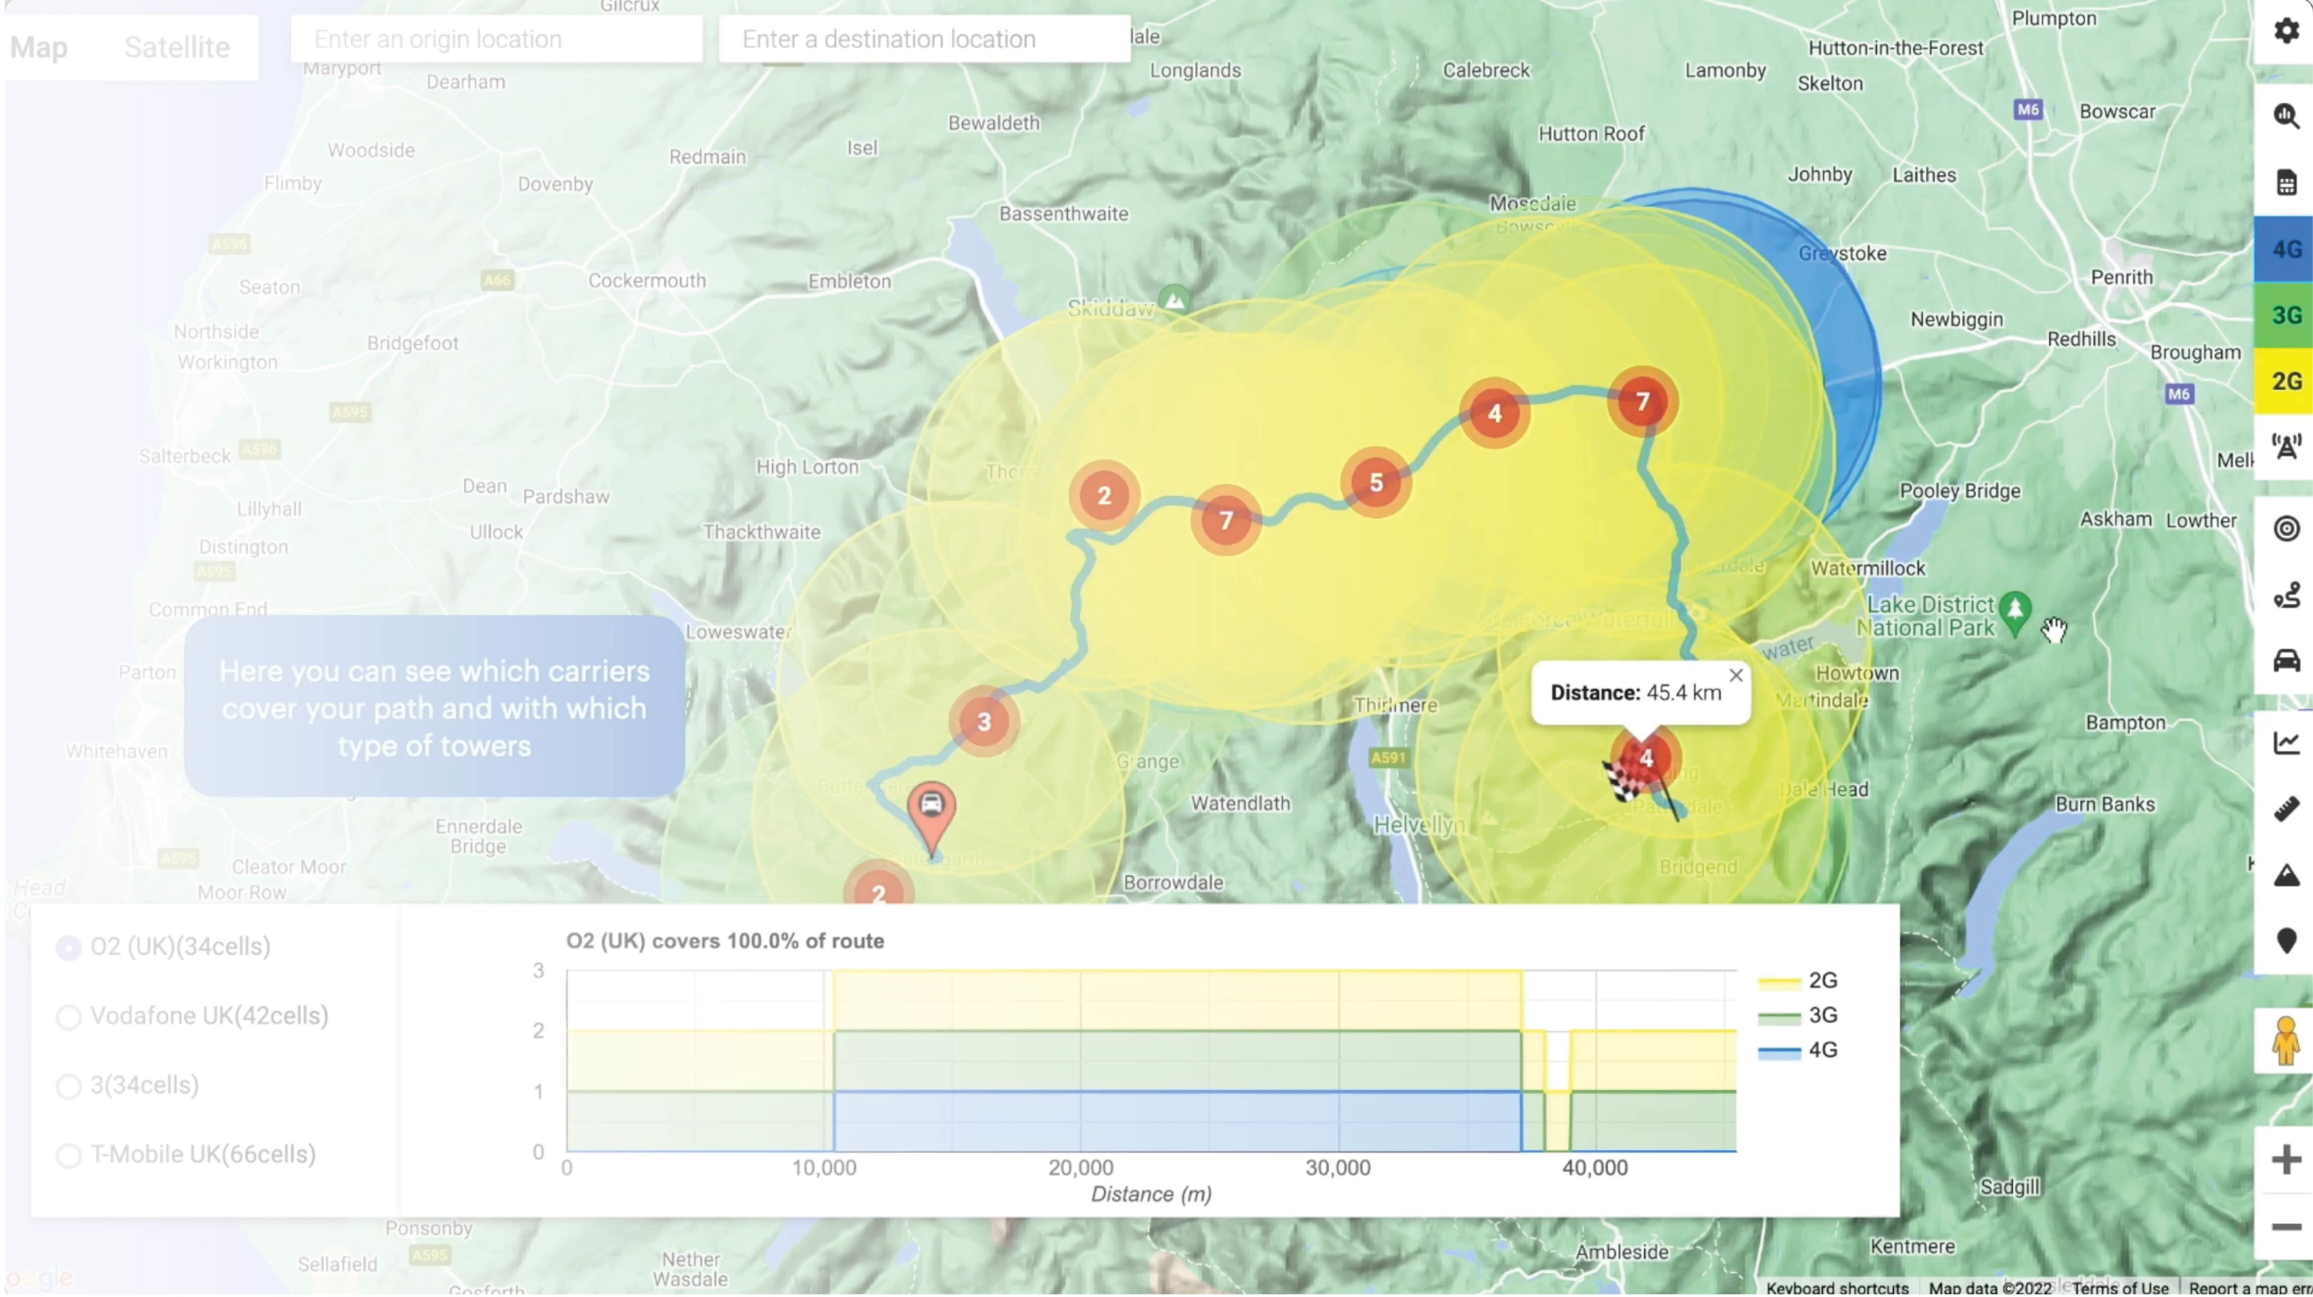Select 3 (34cells) carrier radio button
This screenshot has height=1297, width=2313.
pyautogui.click(x=68, y=1086)
